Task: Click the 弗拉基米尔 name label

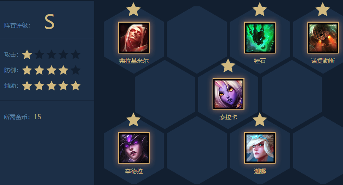Action: pyautogui.click(x=134, y=61)
